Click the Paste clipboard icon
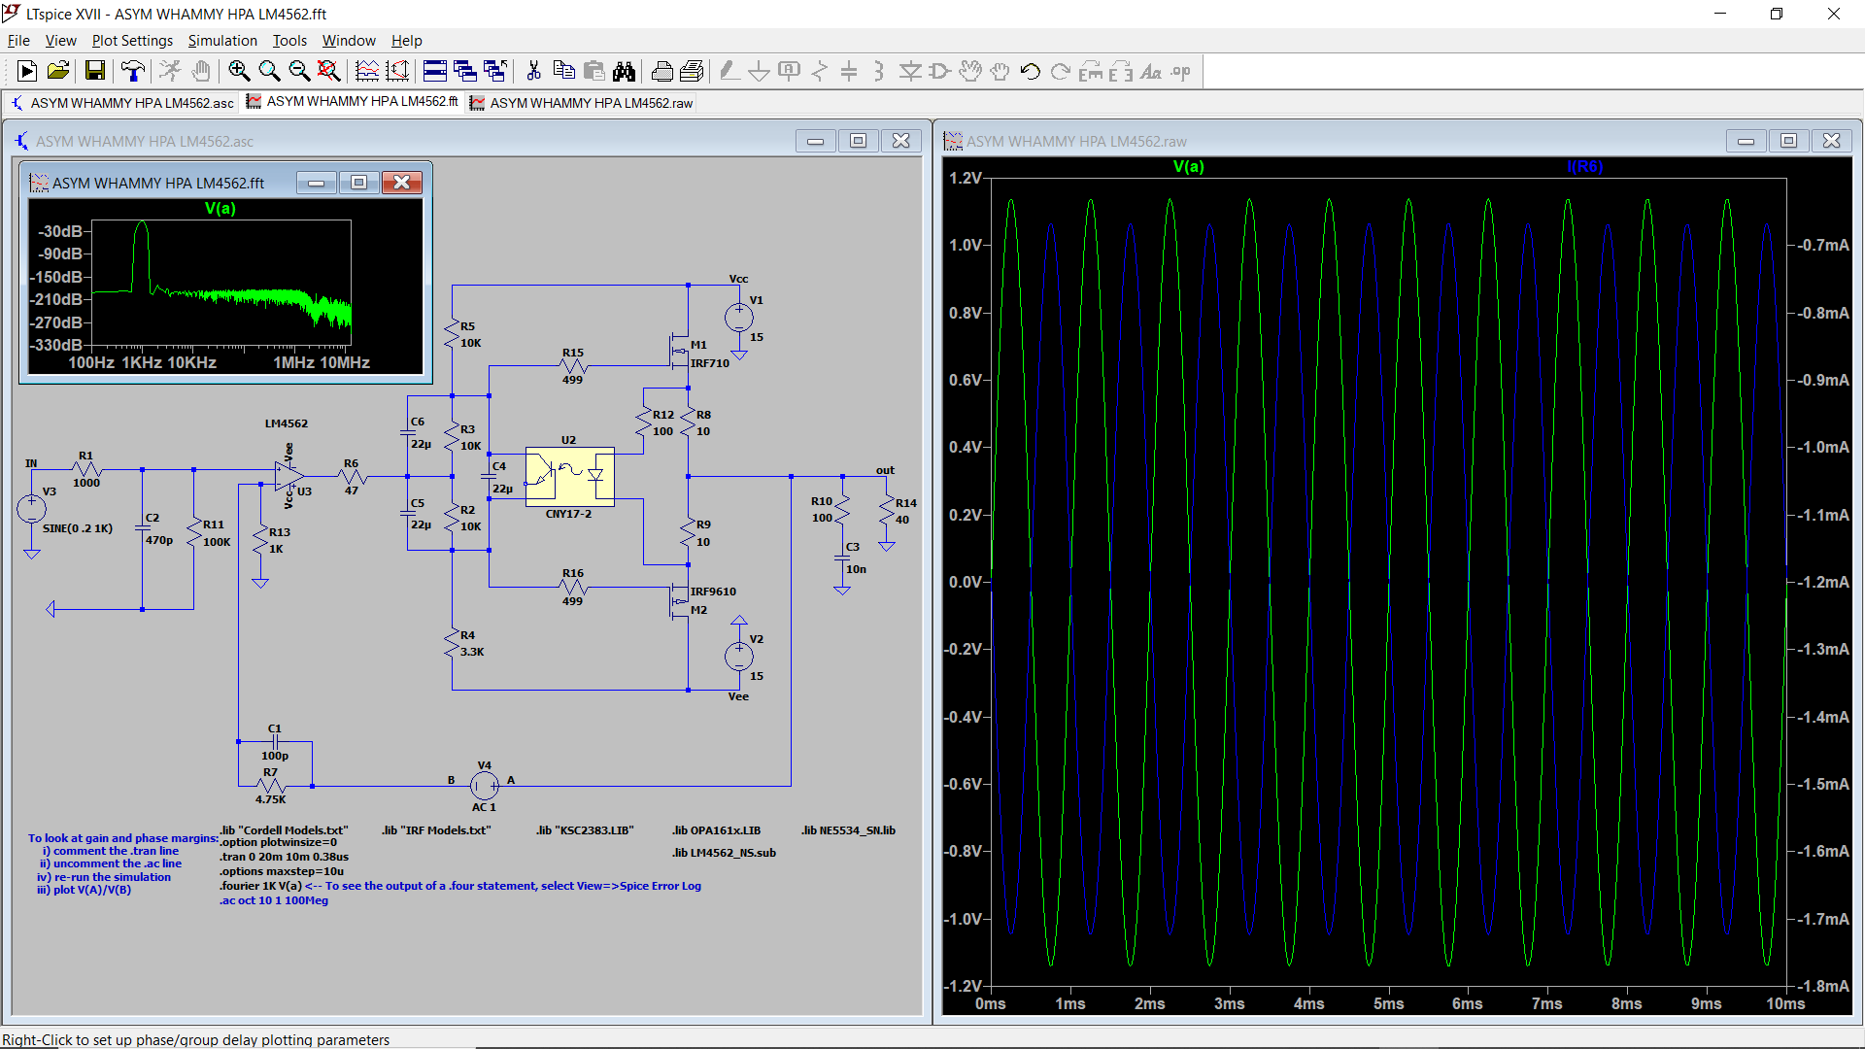This screenshot has width=1865, height=1049. click(x=593, y=71)
